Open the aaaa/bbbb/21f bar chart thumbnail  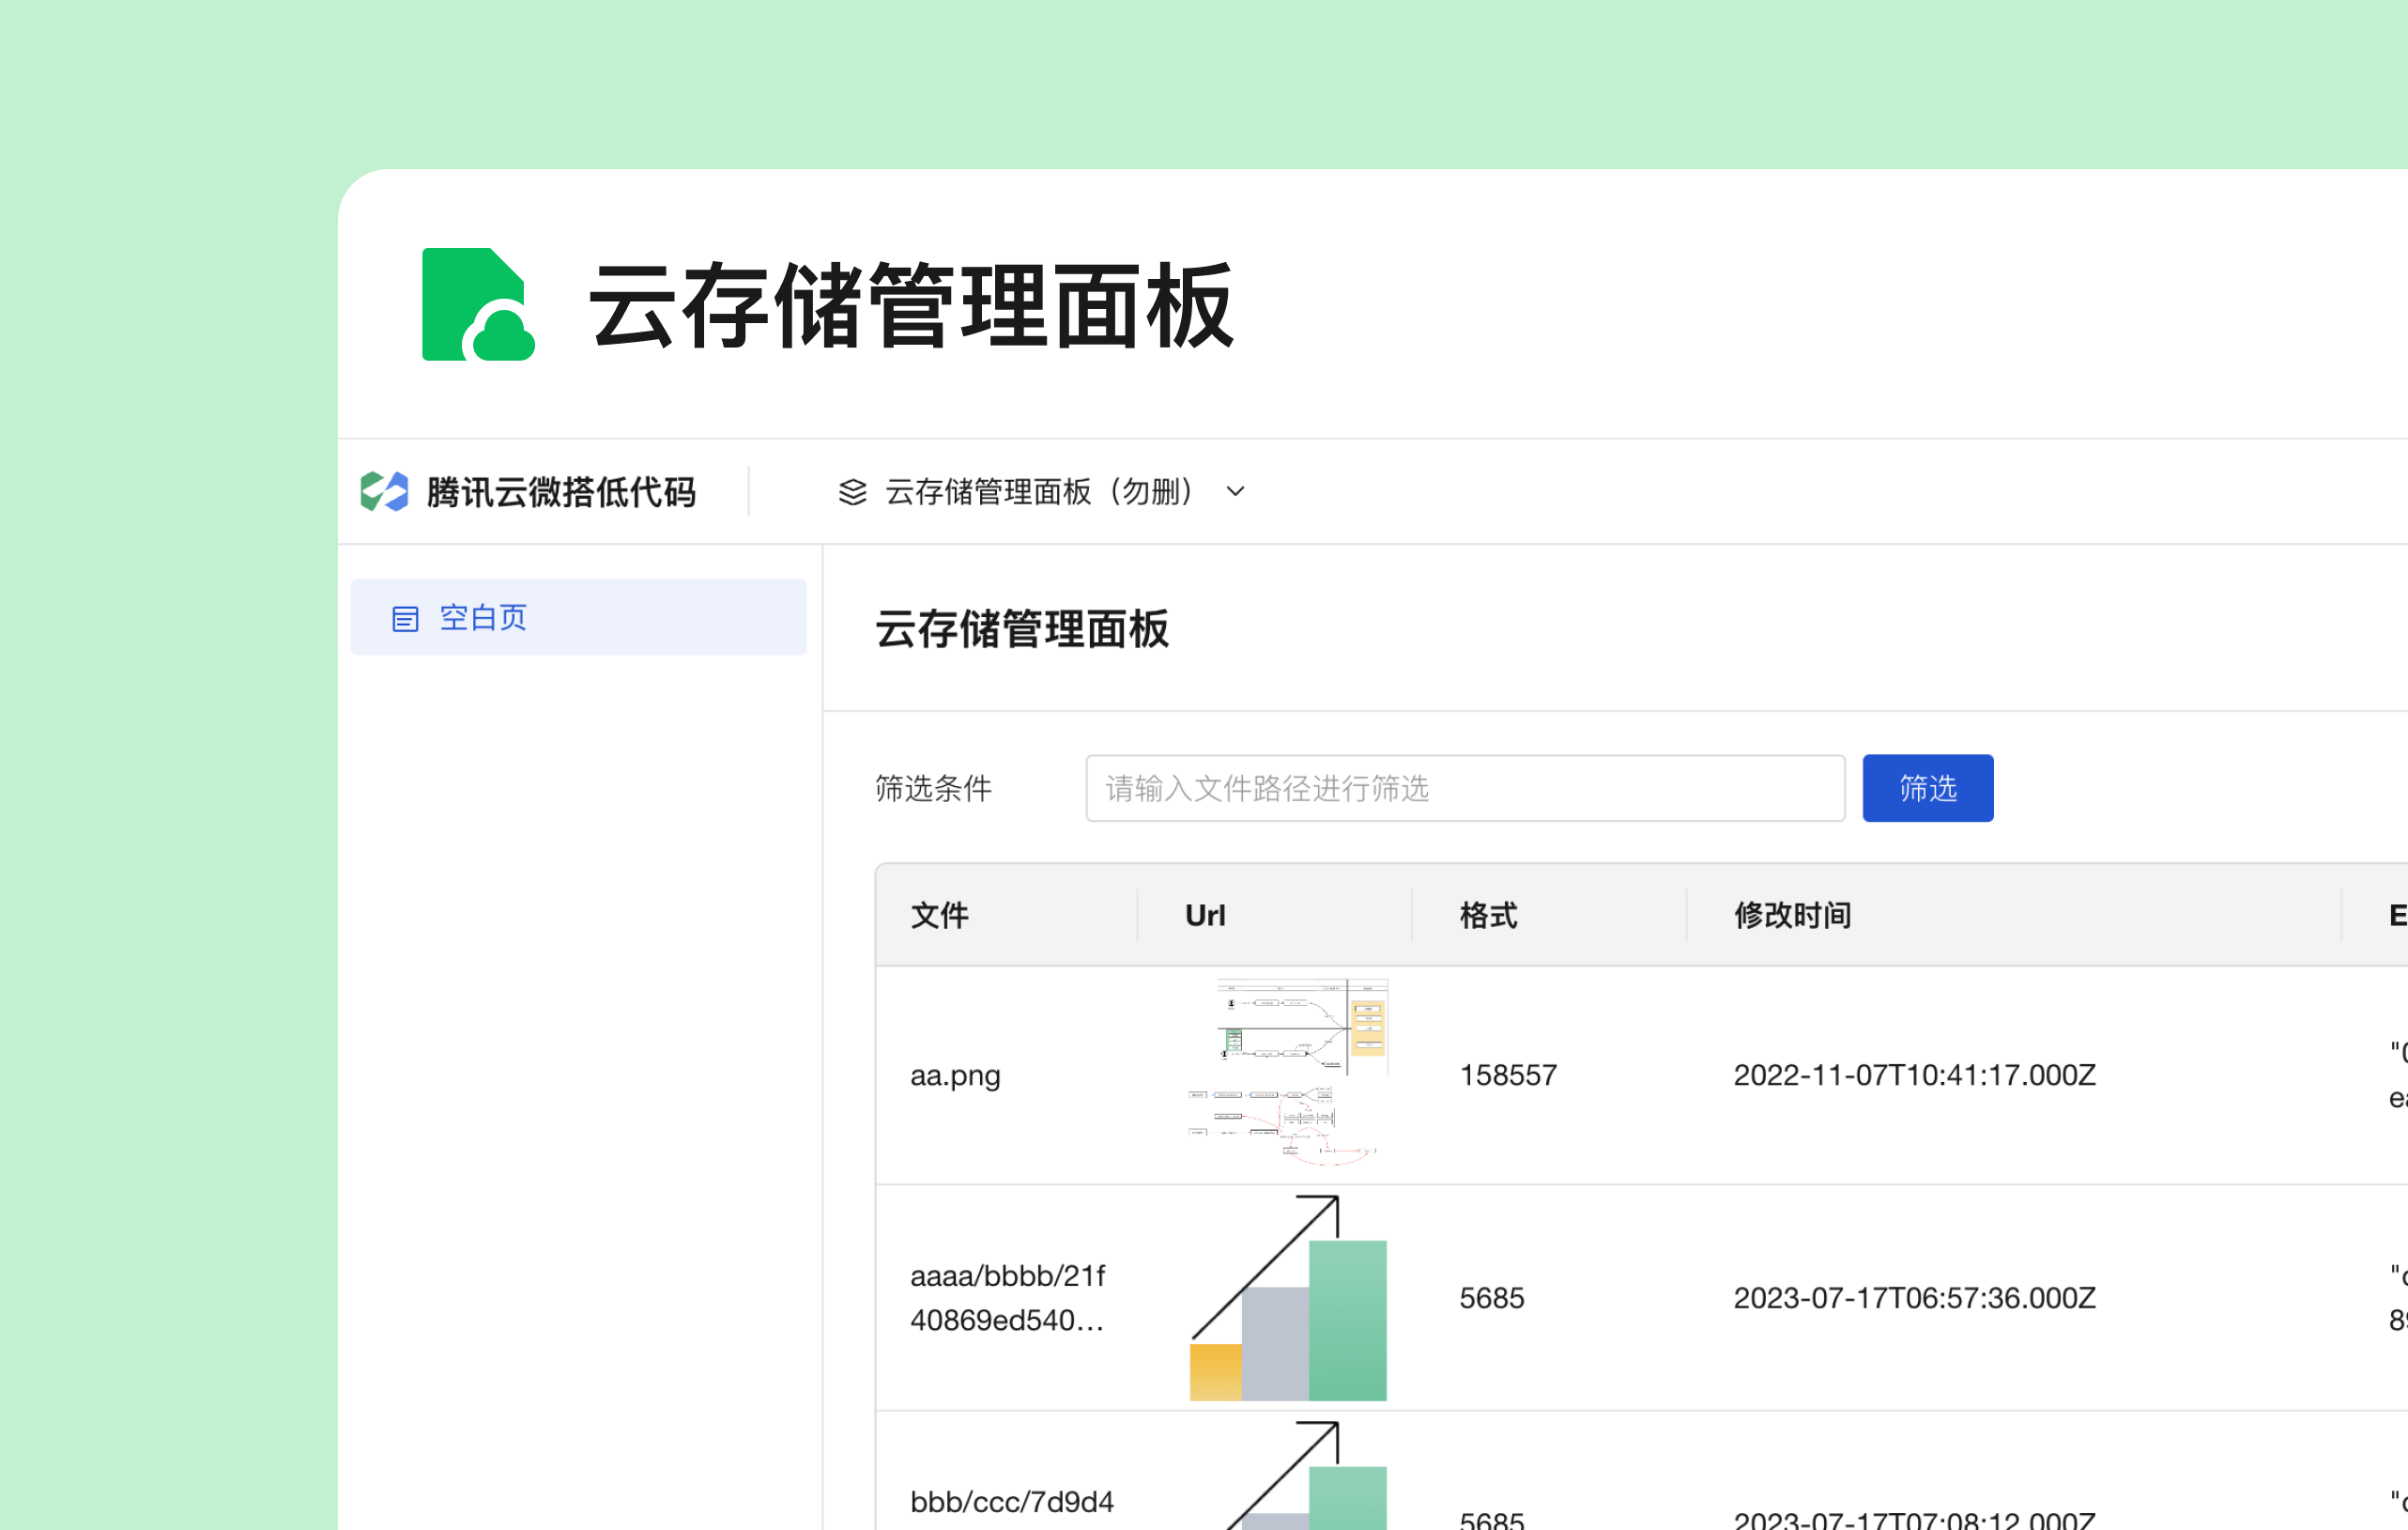click(x=1288, y=1298)
